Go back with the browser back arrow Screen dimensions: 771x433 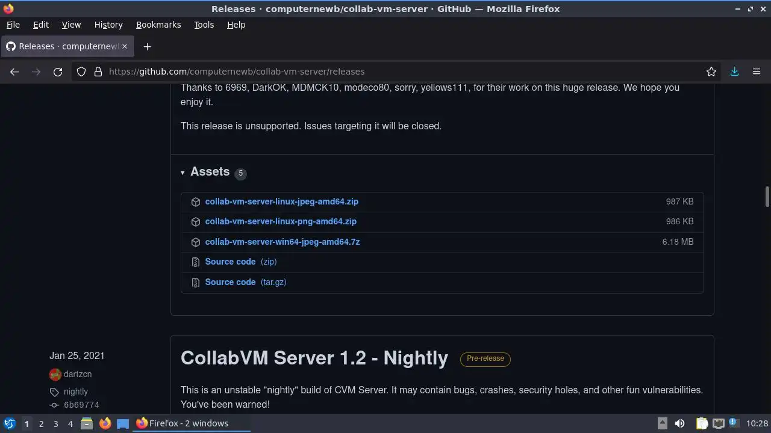pos(14,72)
